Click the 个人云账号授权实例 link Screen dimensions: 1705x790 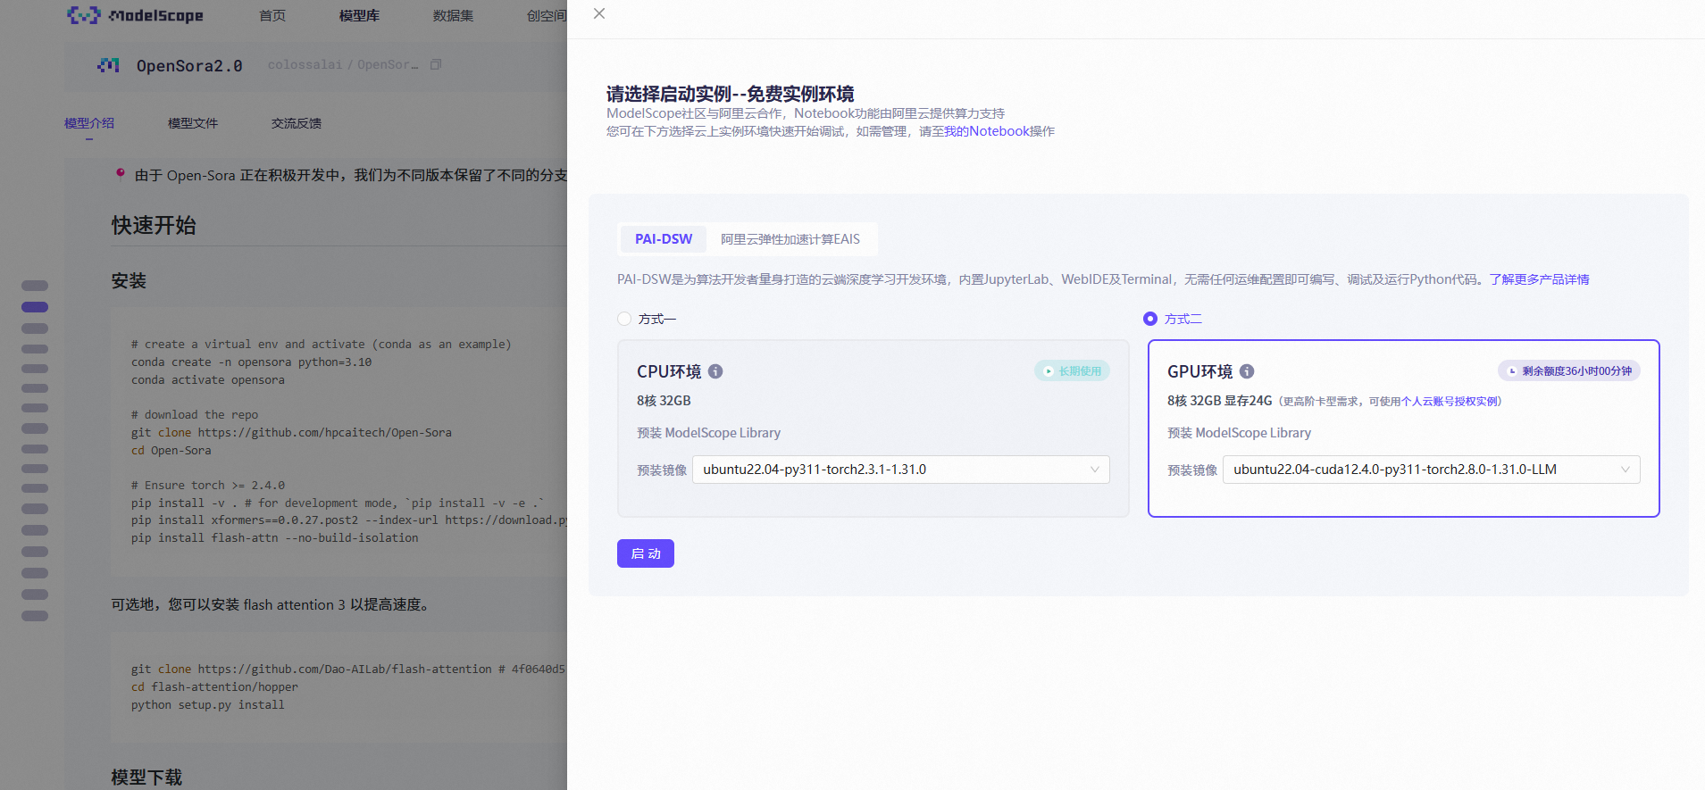(1450, 402)
